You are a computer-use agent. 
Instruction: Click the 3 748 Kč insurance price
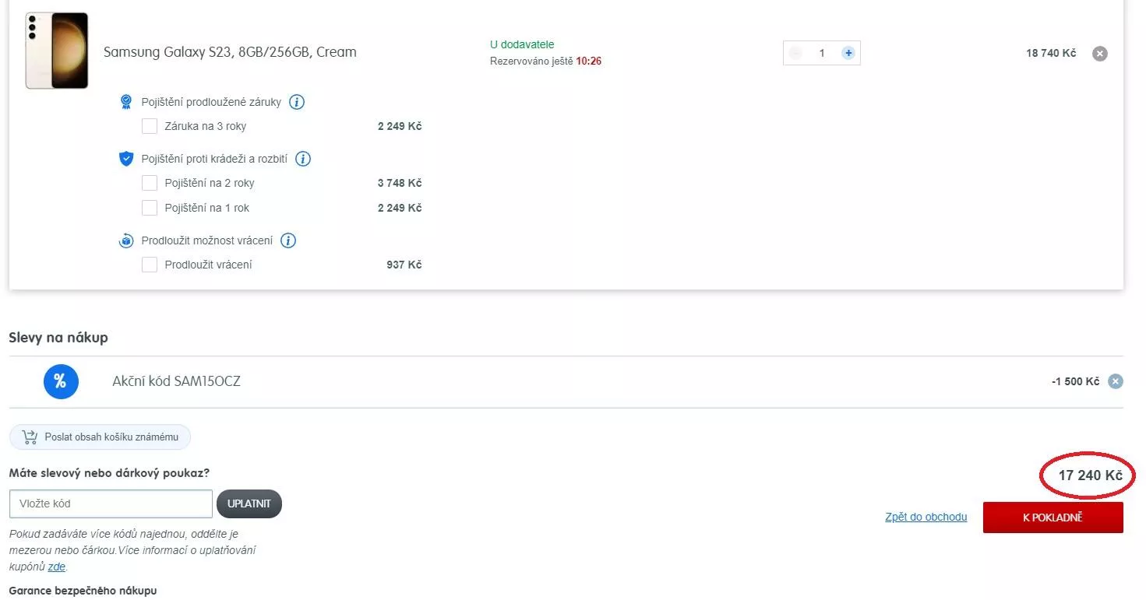(400, 183)
